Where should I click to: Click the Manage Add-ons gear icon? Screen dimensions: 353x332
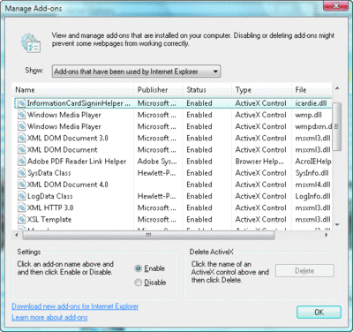[31, 43]
